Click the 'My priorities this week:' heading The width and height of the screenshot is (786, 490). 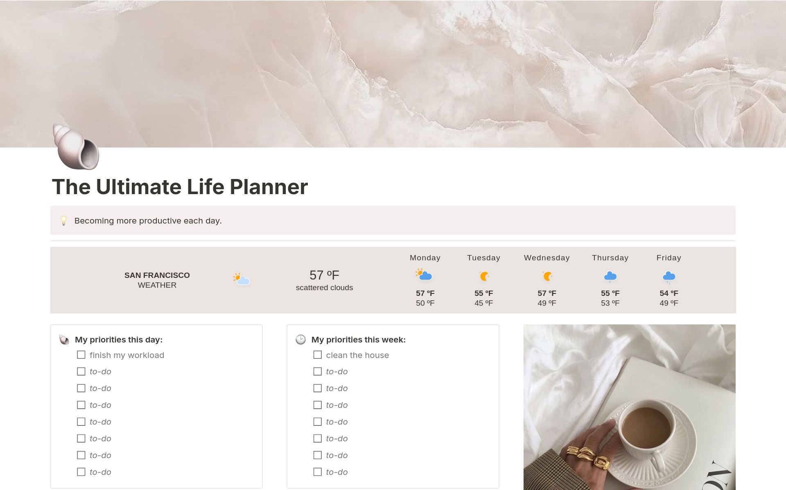(x=358, y=340)
